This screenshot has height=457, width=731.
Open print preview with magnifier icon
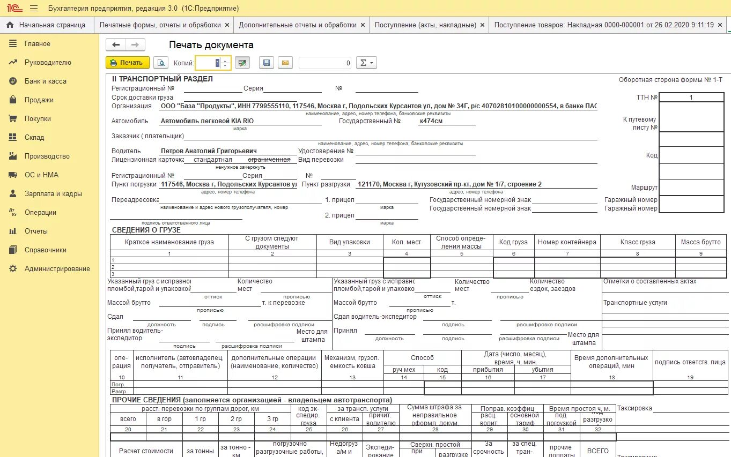pos(161,63)
